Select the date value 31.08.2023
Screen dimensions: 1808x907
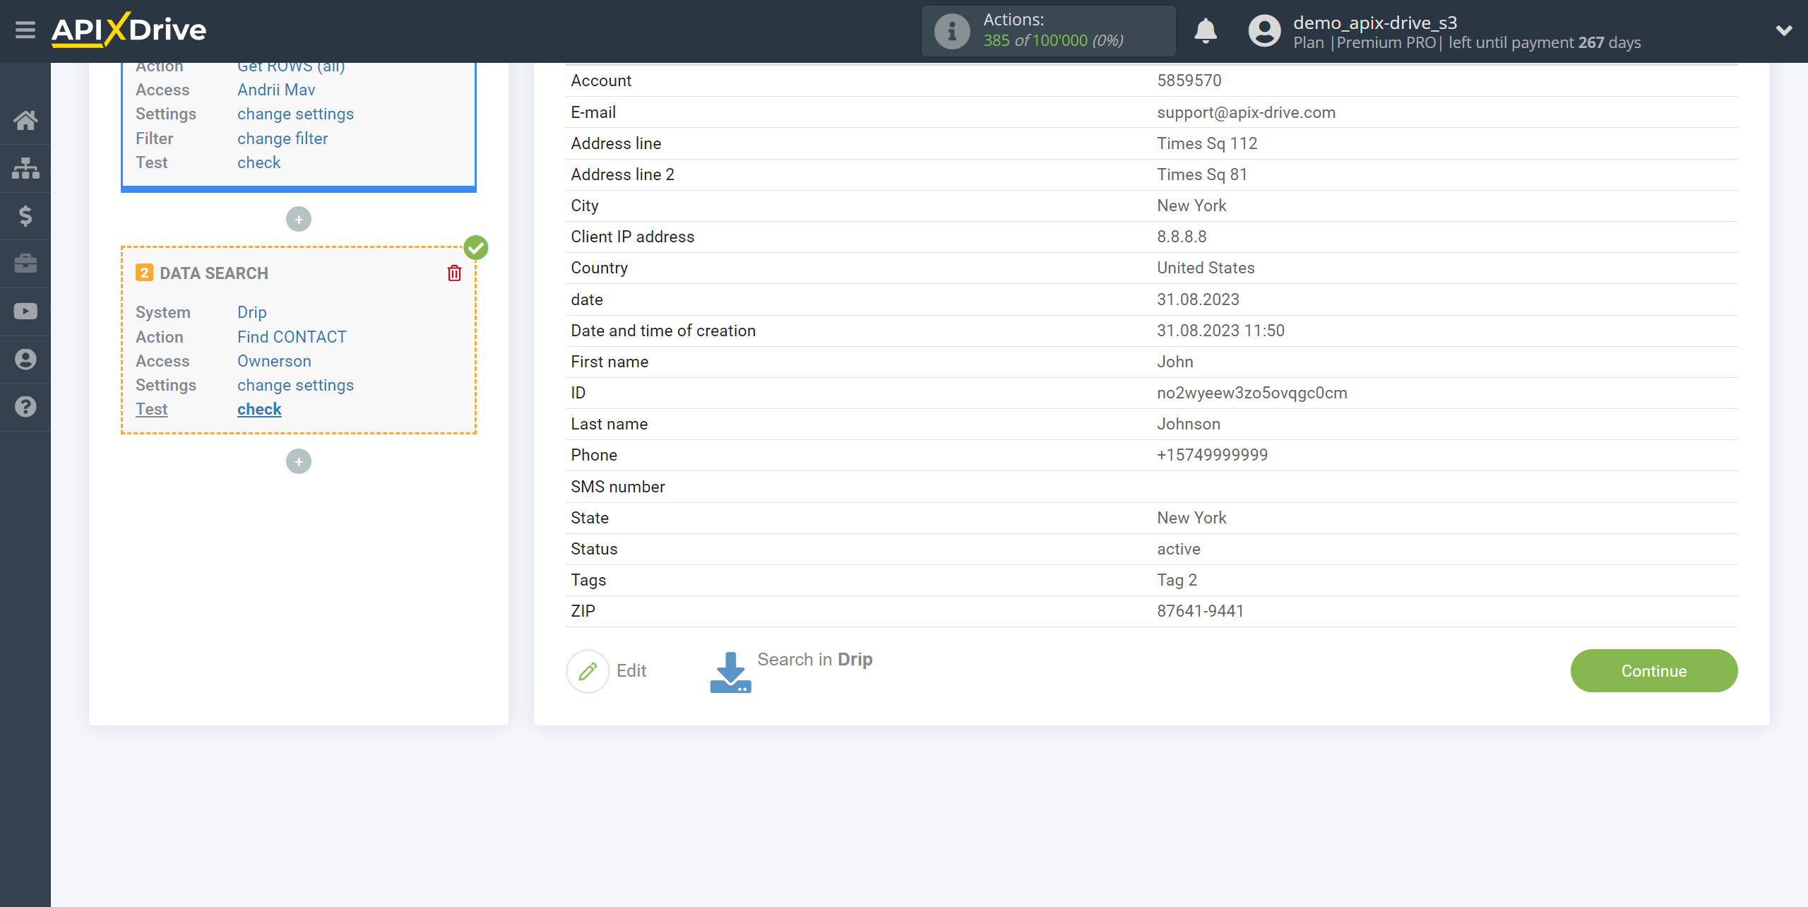[x=1198, y=300]
